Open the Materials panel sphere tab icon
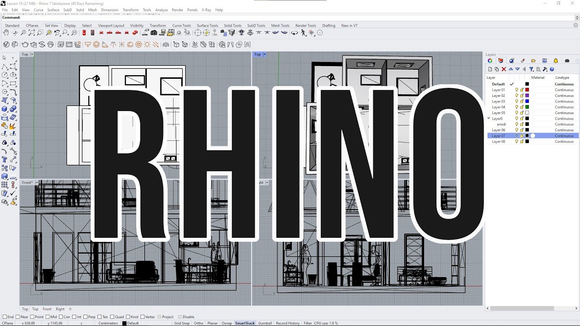Viewport: 580px width, 326px height. [512, 61]
